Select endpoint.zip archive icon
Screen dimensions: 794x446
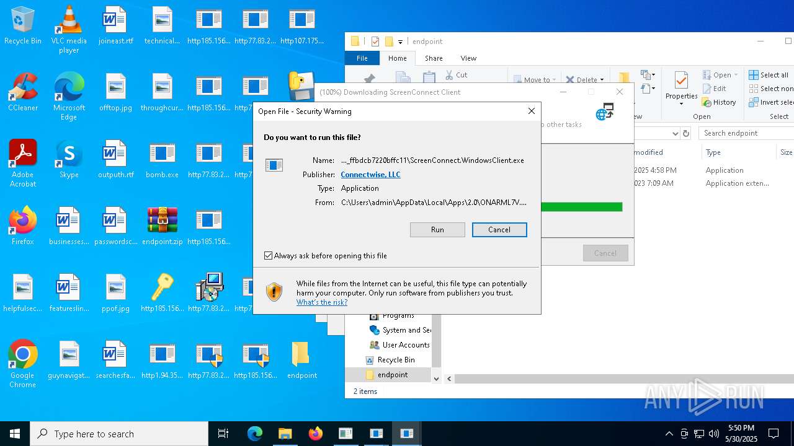[162, 225]
